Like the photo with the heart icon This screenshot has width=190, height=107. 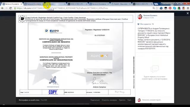[x=138, y=24]
